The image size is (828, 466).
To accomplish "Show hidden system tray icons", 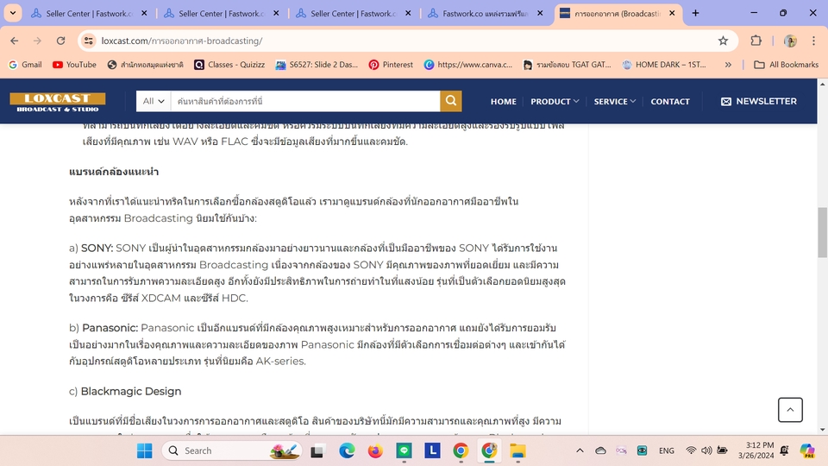I will click(580, 450).
